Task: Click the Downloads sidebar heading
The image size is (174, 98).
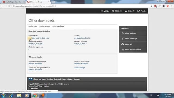Action: click(x=125, y=28)
